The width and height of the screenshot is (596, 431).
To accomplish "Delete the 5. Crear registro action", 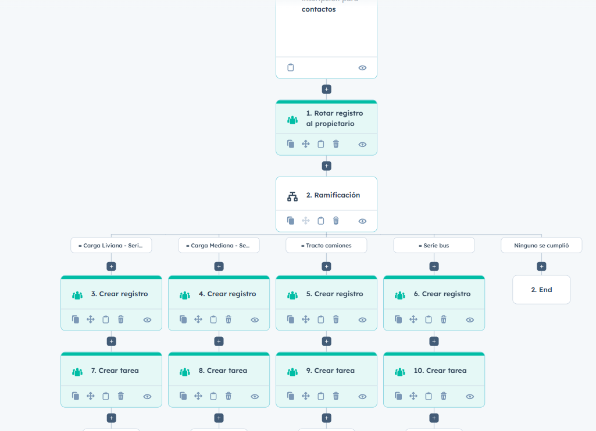I will tap(336, 319).
